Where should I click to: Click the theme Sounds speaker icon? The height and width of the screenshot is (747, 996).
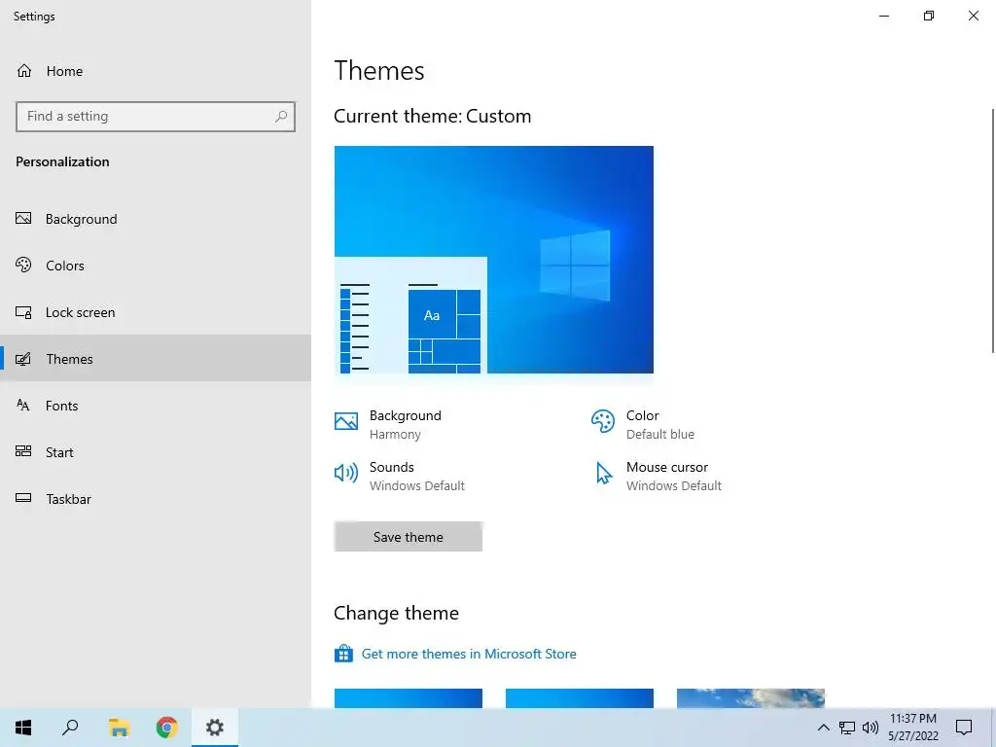coord(346,473)
